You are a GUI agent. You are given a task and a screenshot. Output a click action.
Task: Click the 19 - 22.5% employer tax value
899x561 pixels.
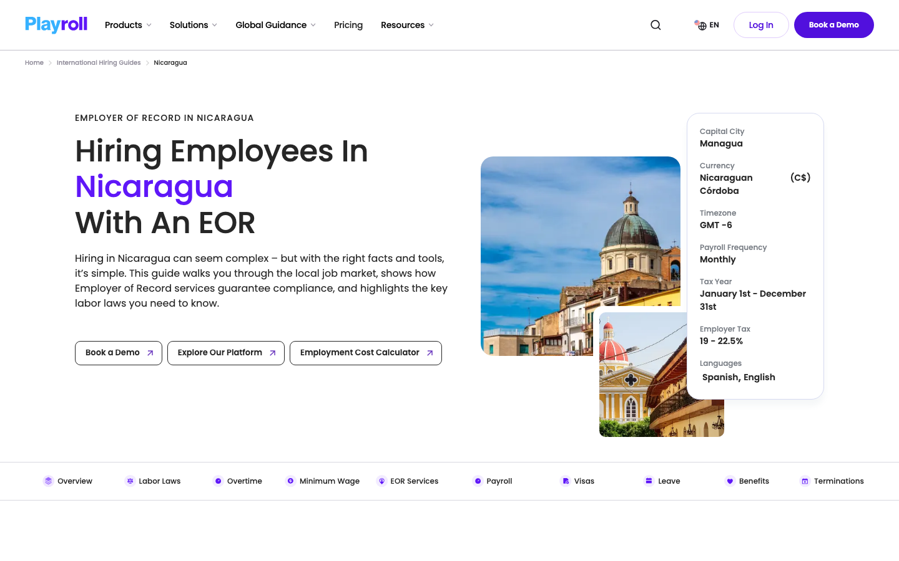721,341
